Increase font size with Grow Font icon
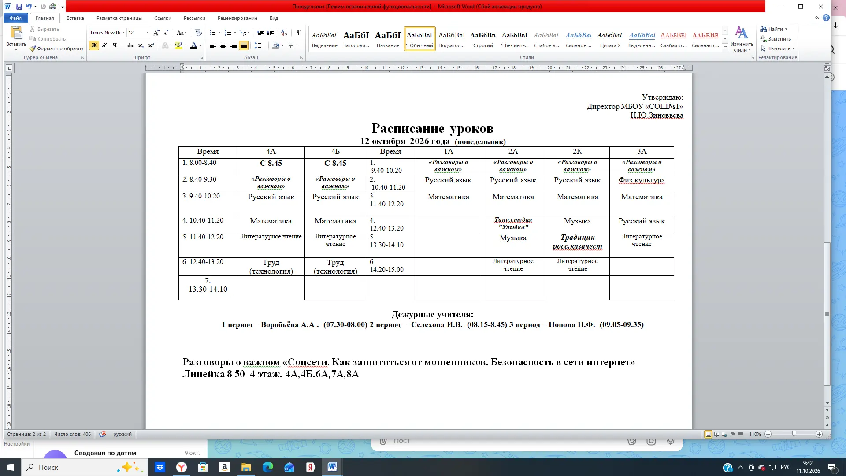 pyautogui.click(x=156, y=33)
